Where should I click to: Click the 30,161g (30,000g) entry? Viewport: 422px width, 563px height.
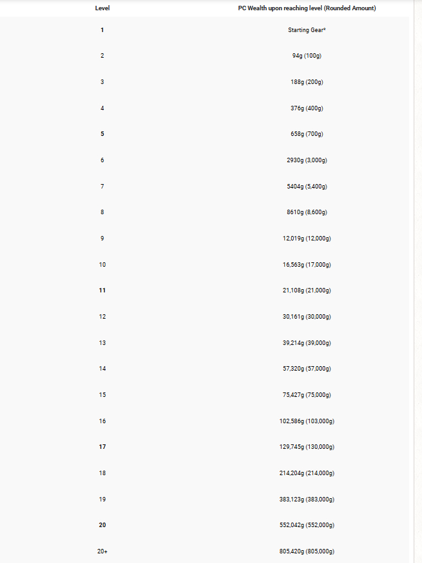307,317
